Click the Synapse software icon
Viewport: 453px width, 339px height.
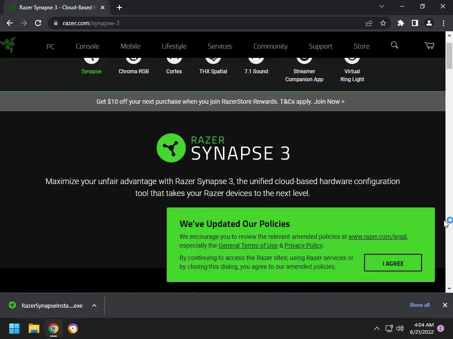[91, 60]
